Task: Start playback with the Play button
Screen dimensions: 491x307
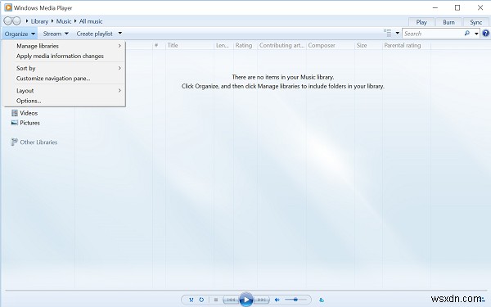Action: (246, 300)
